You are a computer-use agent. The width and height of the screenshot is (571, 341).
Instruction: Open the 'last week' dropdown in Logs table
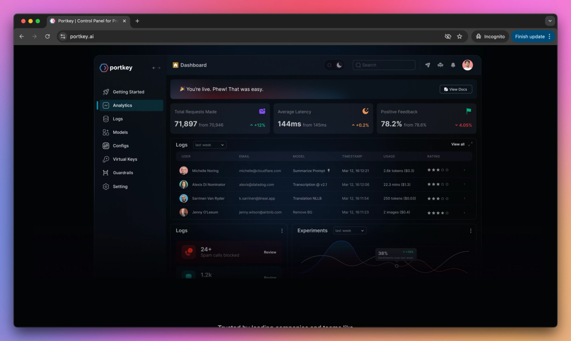point(209,145)
